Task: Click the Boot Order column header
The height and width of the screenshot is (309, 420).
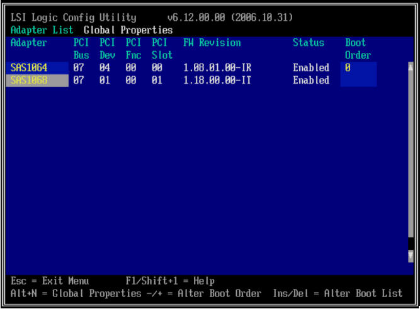Action: click(358, 49)
